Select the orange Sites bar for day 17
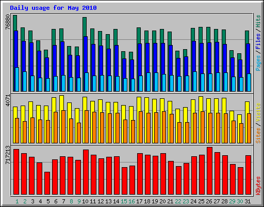The height and width of the screenshot is (207, 264). pos(141,127)
